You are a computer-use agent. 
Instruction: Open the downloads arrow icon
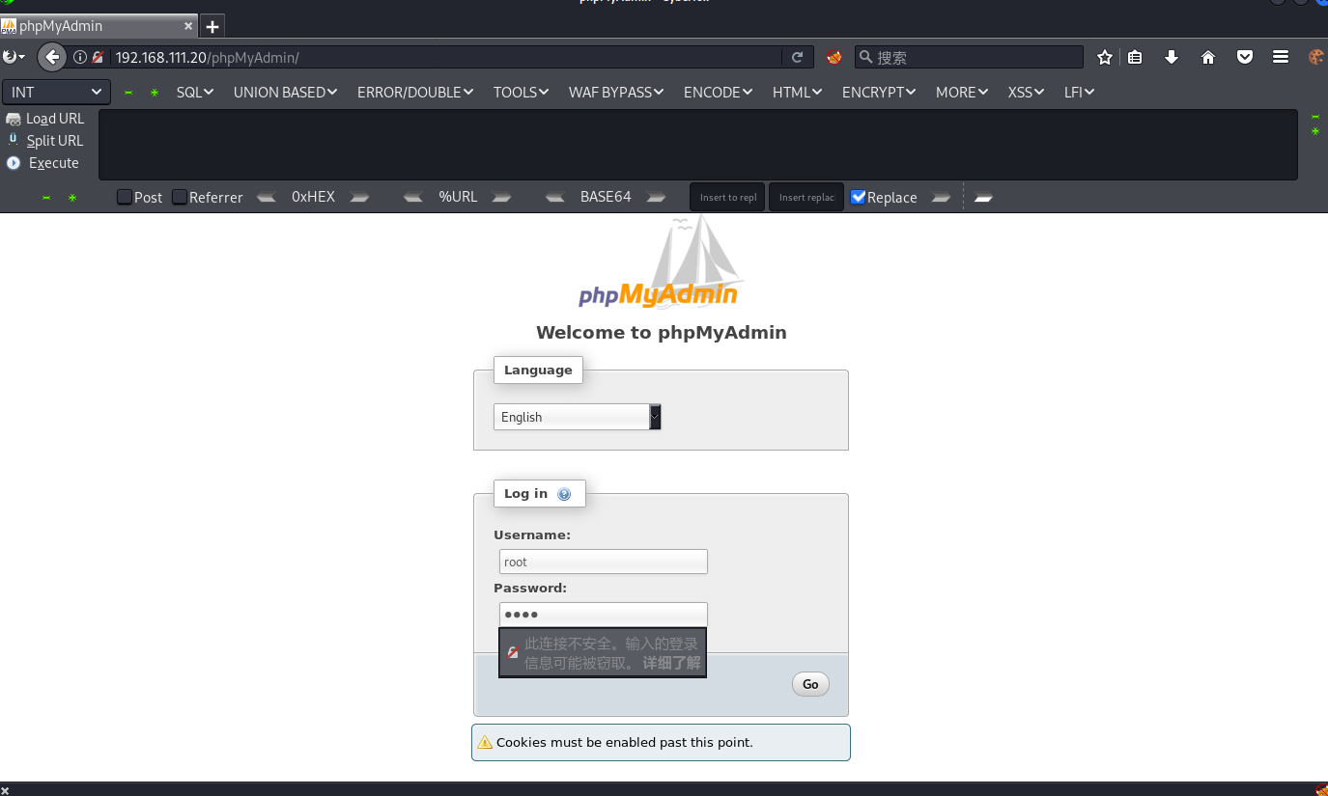(x=1172, y=57)
